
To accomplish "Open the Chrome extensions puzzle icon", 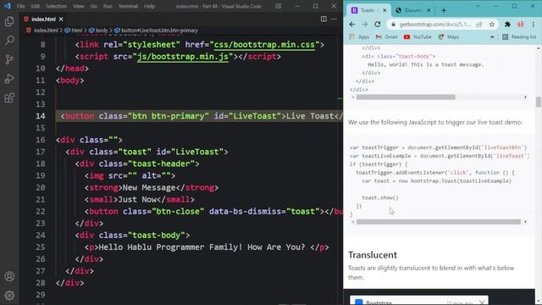I will [x=507, y=25].
